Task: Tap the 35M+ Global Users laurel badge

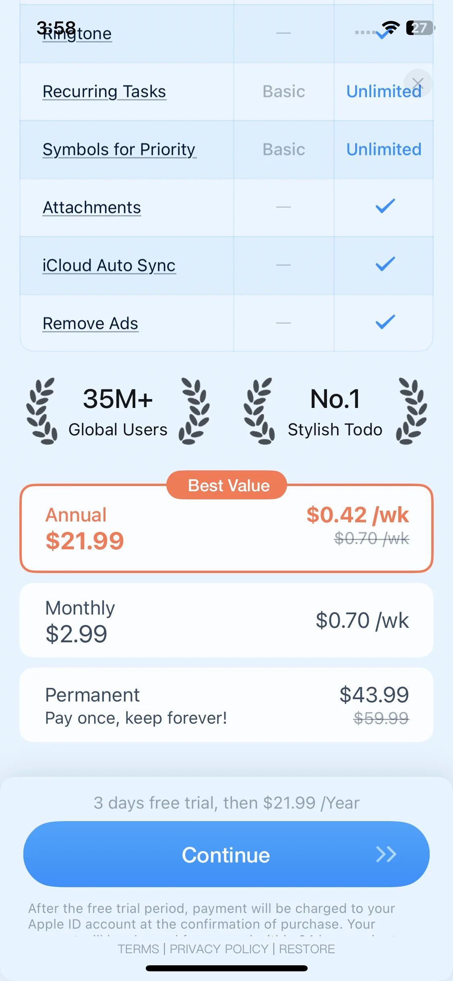Action: pyautogui.click(x=118, y=412)
